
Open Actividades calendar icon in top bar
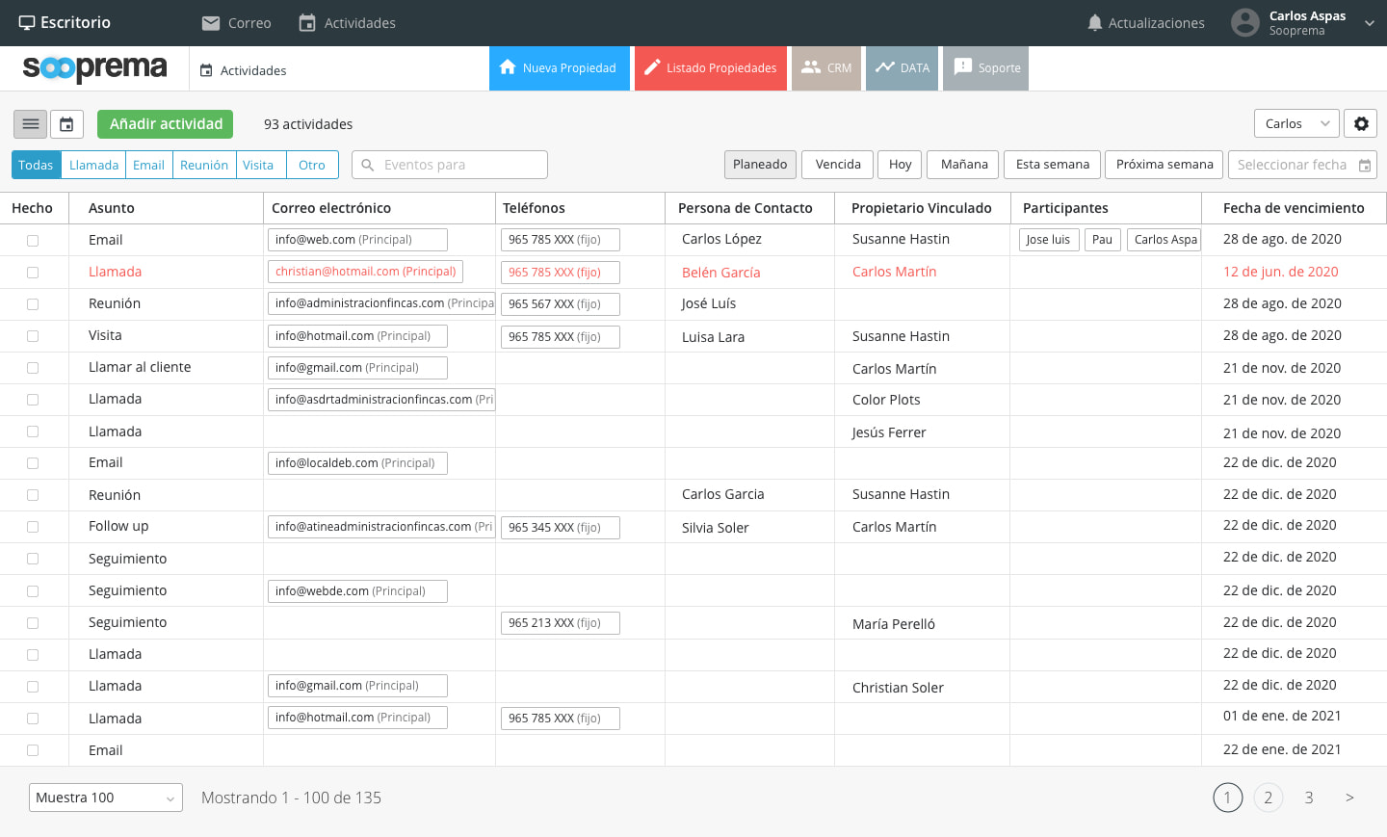pos(307,23)
